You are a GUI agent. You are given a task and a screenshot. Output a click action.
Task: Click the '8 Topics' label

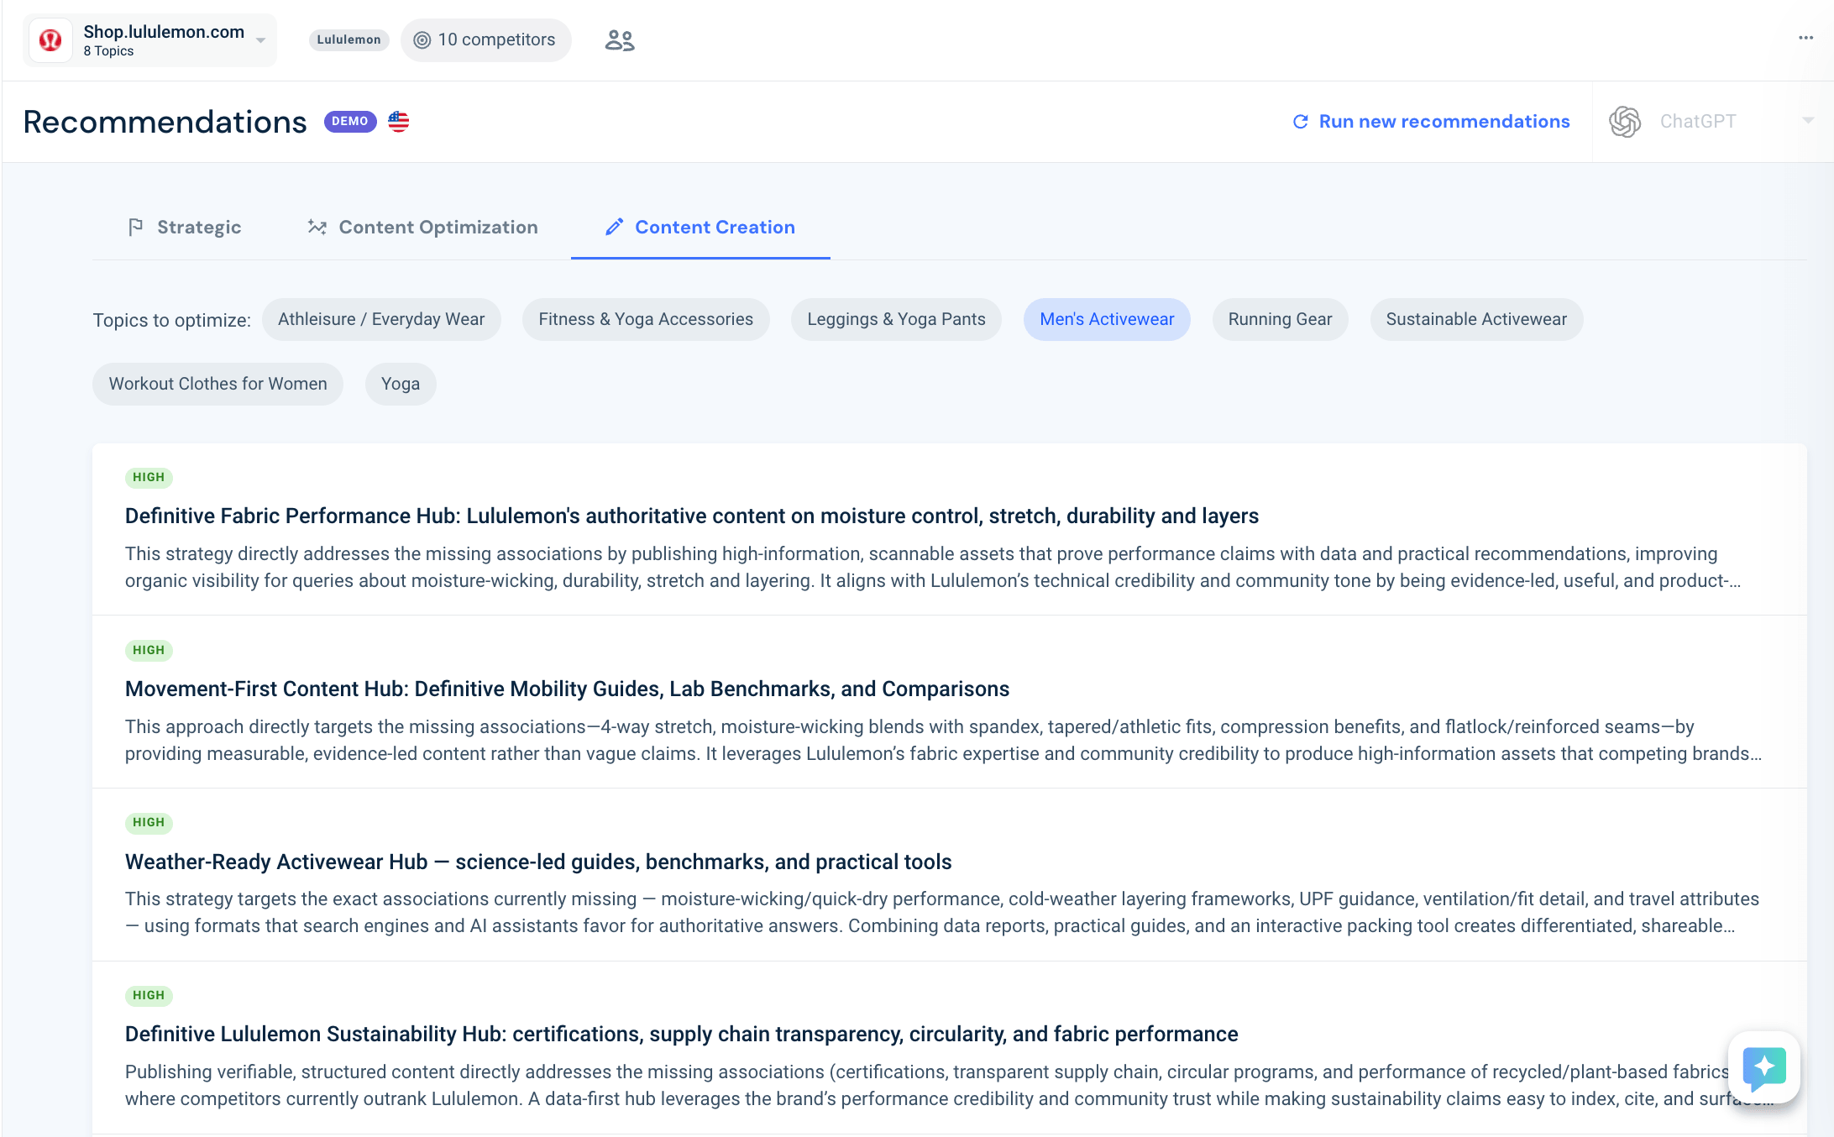pos(108,51)
